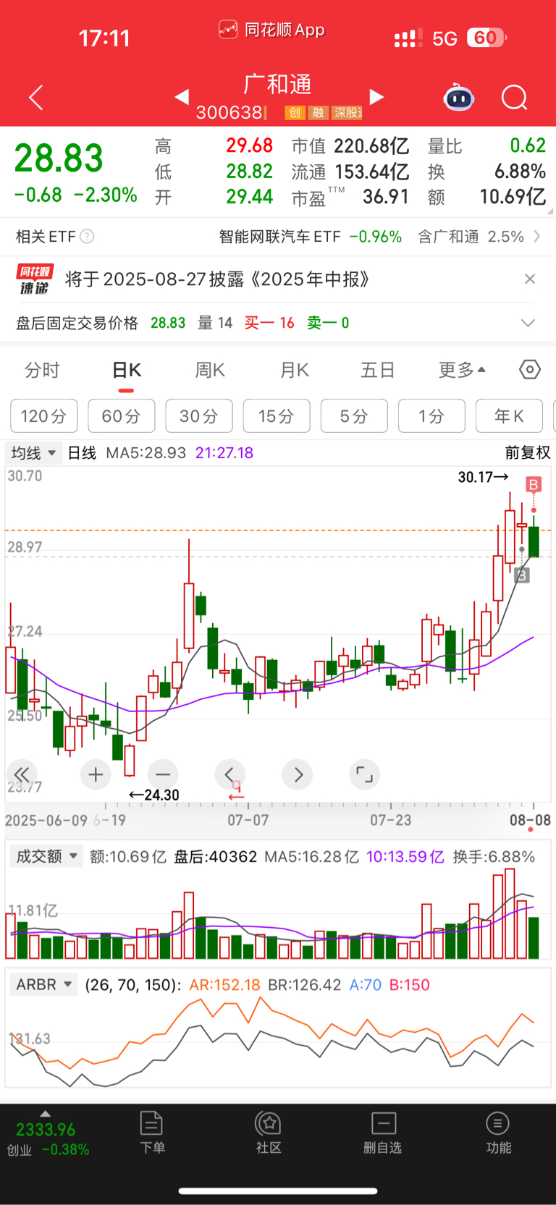Open the search magnifier icon
The height and width of the screenshot is (1205, 556).
point(515,98)
